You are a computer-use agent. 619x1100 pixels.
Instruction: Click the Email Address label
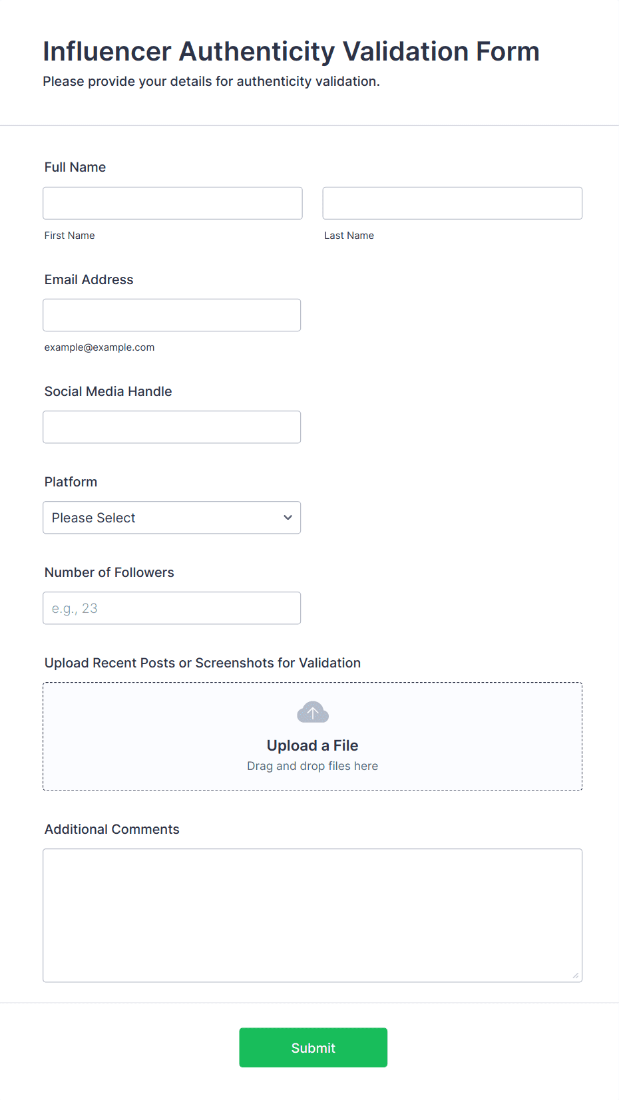pyautogui.click(x=89, y=279)
